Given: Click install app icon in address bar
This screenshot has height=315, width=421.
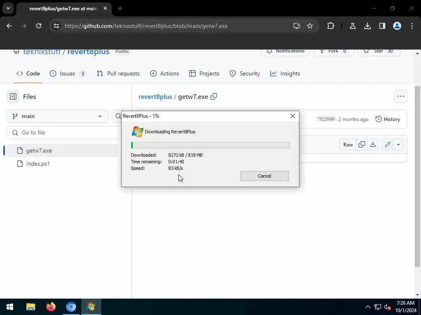Looking at the screenshot, I should click(x=297, y=26).
